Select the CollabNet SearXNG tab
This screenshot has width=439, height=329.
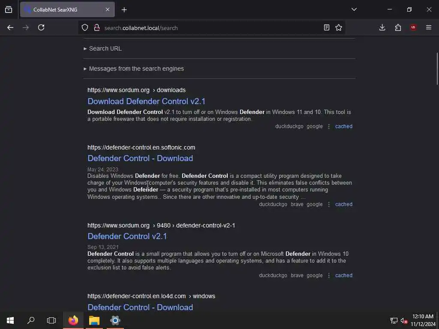67,9
